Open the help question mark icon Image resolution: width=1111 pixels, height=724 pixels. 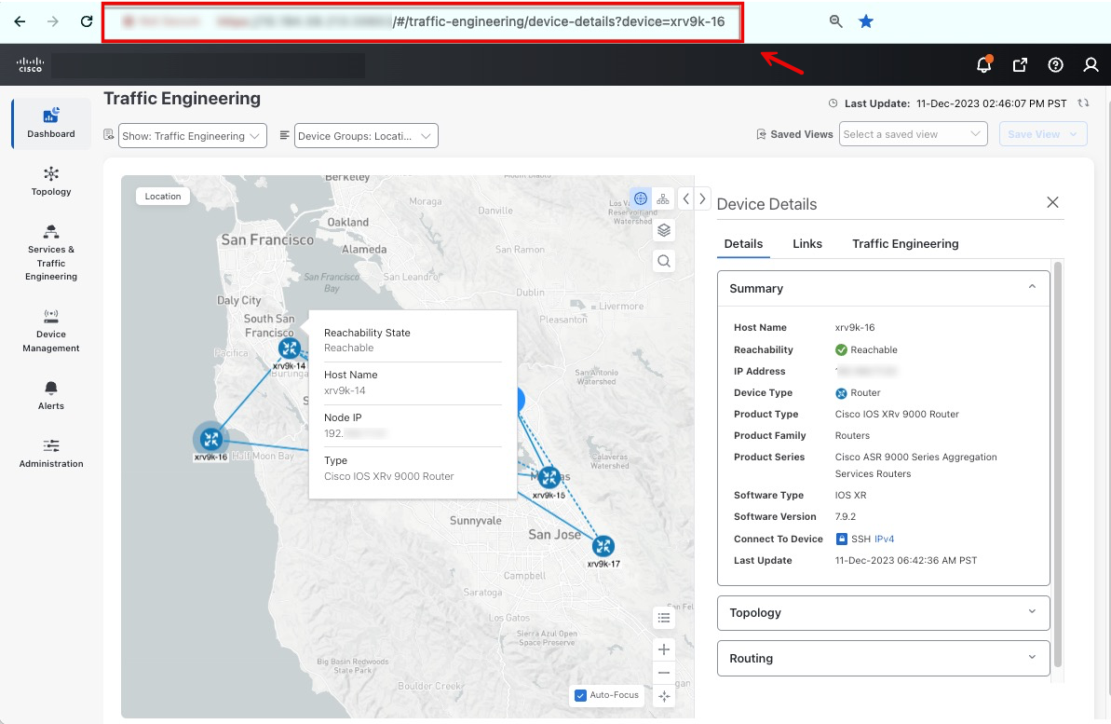tap(1055, 64)
